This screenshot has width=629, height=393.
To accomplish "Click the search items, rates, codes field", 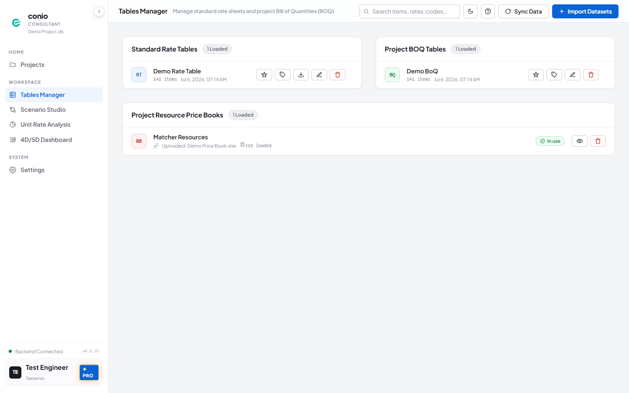I will [410, 11].
